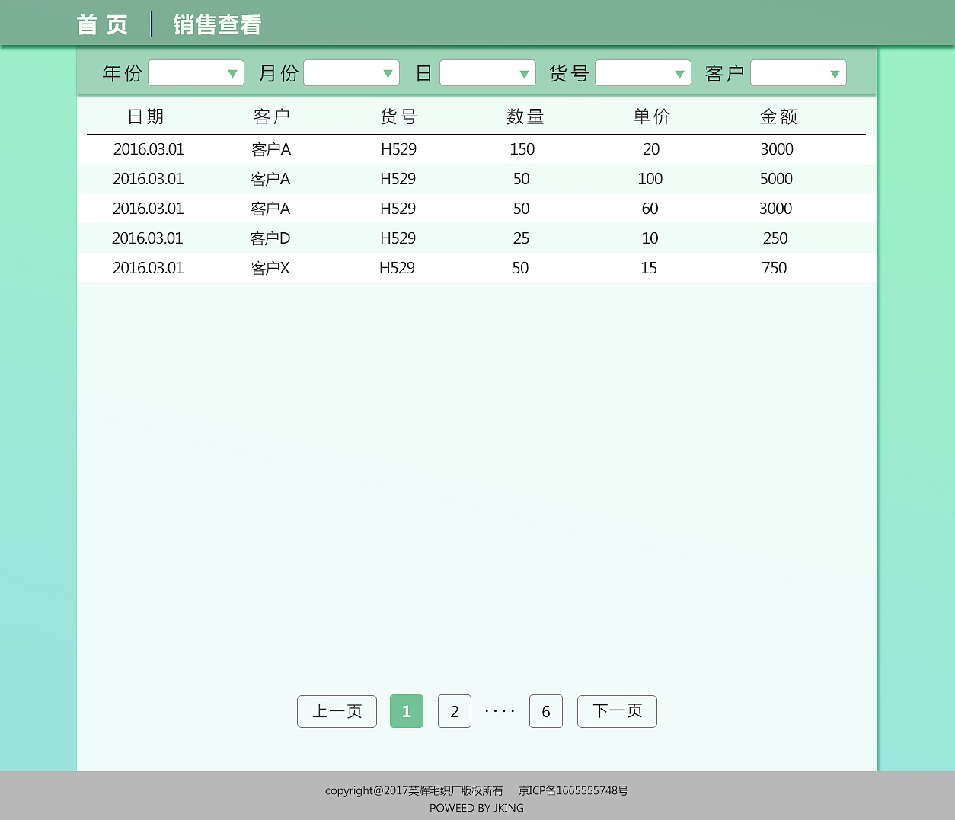Click the 单价 column header
The height and width of the screenshot is (820, 955).
652,116
